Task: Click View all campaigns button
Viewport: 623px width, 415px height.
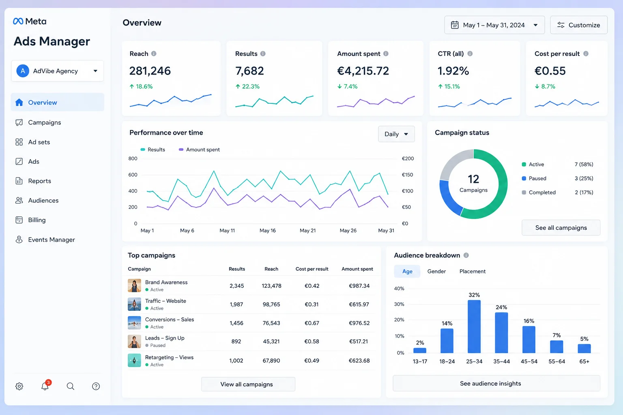Action: pos(248,384)
